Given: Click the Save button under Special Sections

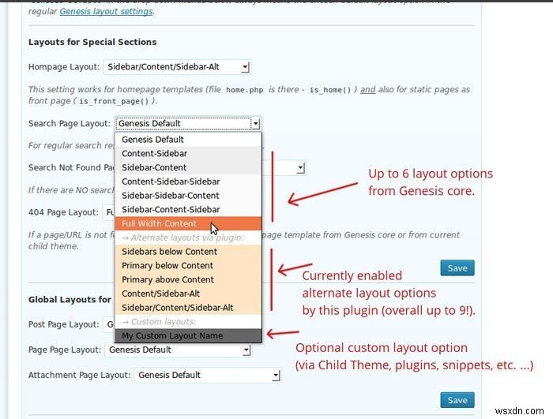Looking at the screenshot, I should pyautogui.click(x=457, y=268).
